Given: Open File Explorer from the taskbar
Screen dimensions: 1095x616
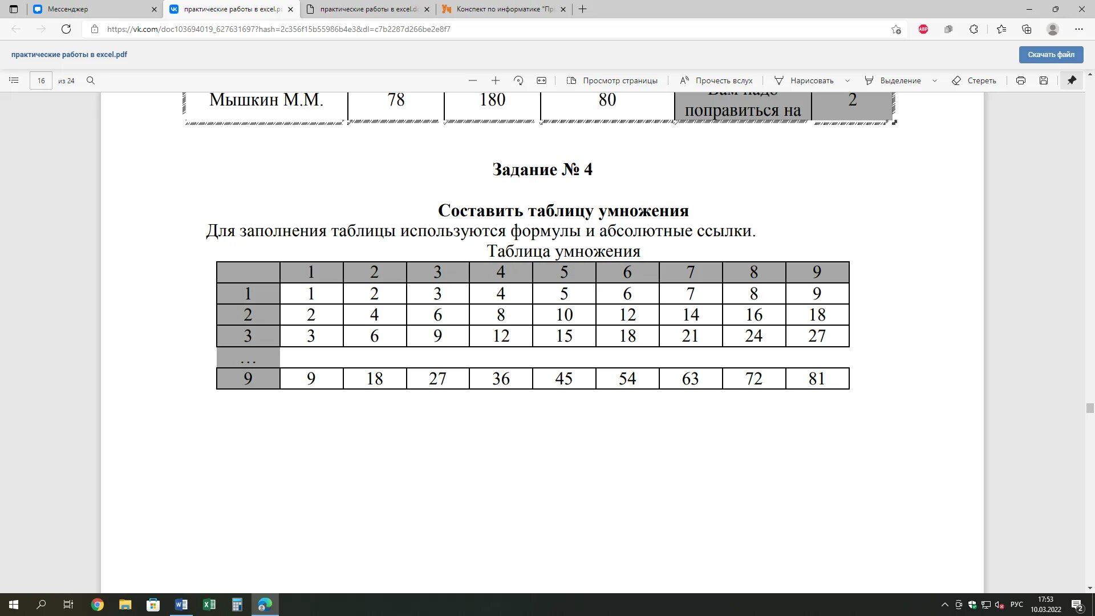Looking at the screenshot, I should 125,605.
